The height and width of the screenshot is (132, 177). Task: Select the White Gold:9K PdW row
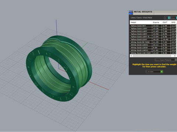[153, 42]
